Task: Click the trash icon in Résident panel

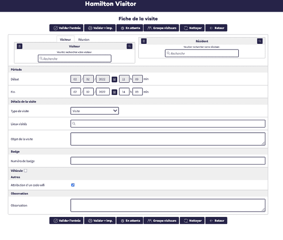Action: tap(144, 41)
